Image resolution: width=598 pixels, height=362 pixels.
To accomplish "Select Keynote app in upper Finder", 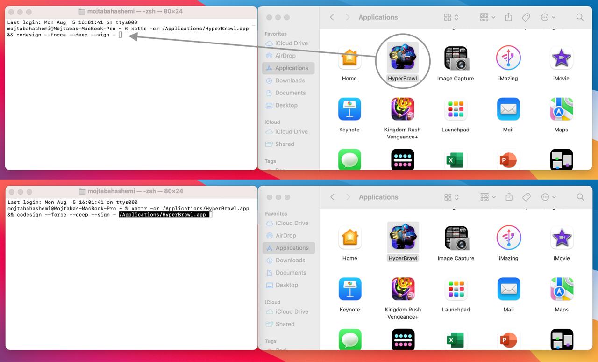I will (349, 109).
